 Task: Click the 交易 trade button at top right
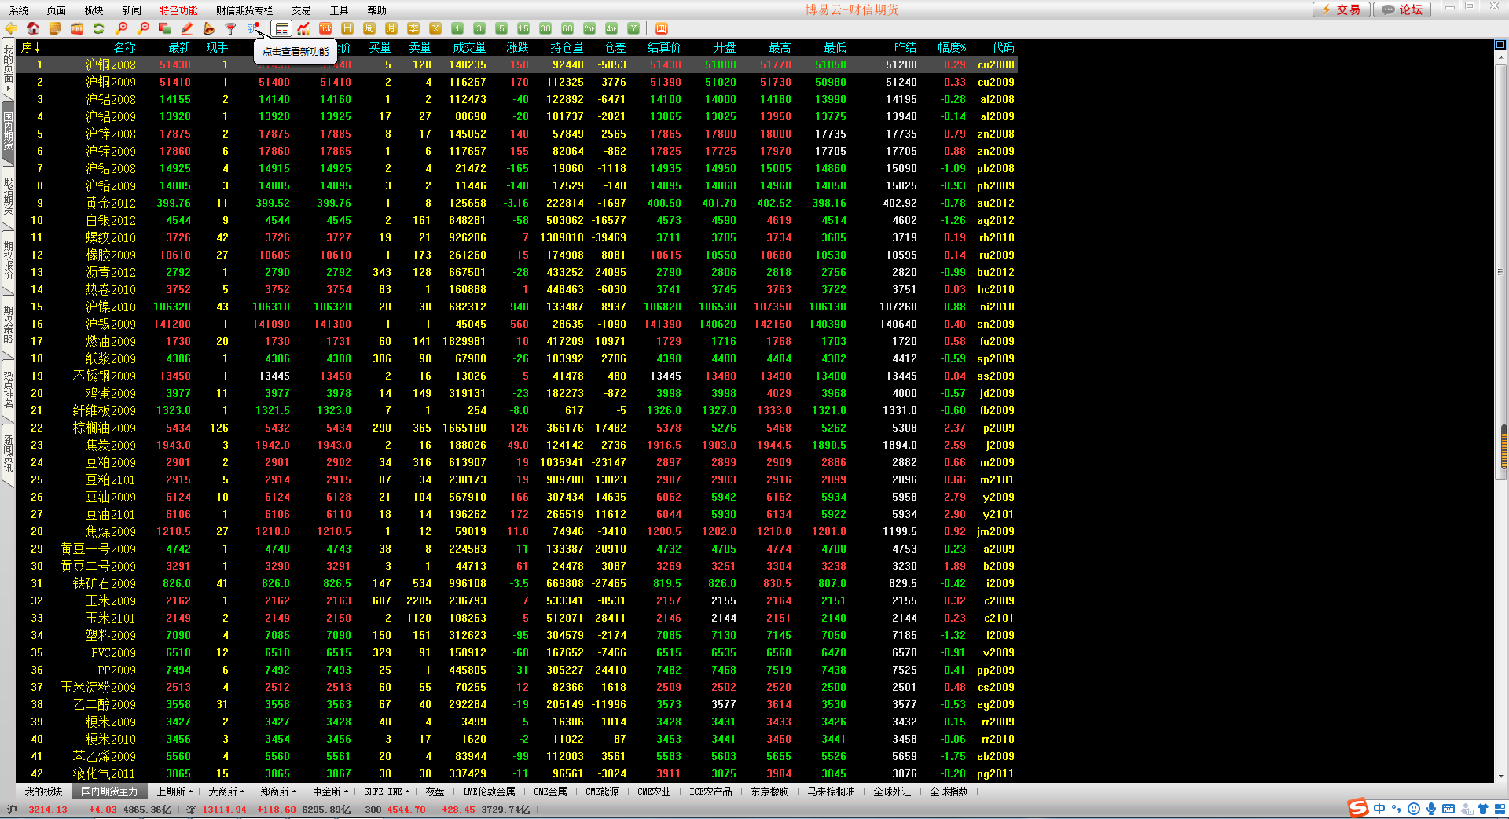pyautogui.click(x=1342, y=9)
